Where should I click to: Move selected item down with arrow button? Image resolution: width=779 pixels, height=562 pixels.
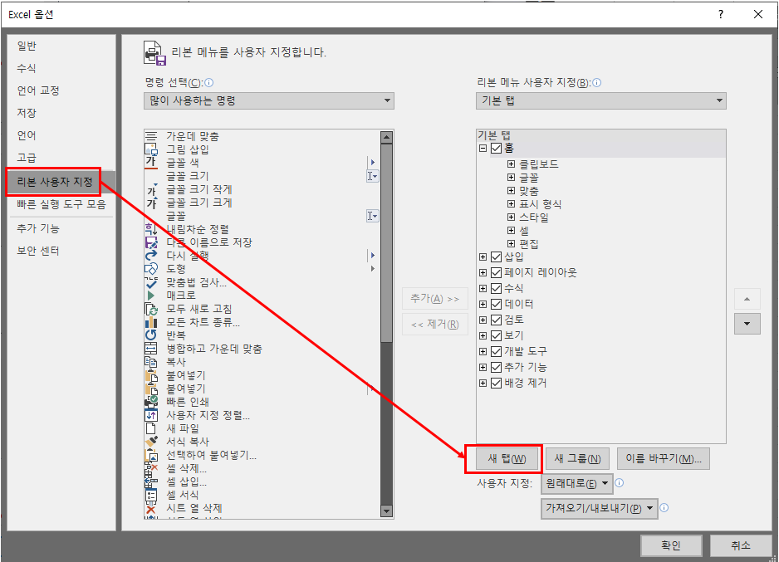tap(747, 325)
